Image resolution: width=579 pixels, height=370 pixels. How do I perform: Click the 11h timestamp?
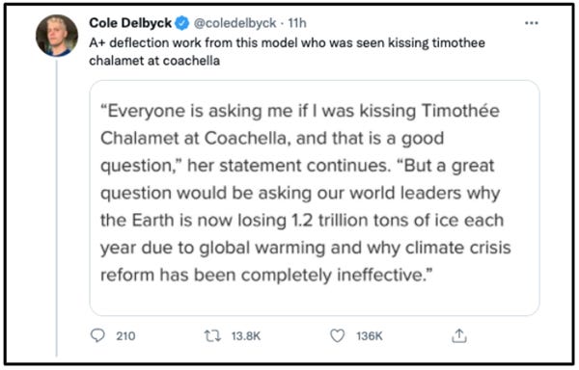(297, 23)
